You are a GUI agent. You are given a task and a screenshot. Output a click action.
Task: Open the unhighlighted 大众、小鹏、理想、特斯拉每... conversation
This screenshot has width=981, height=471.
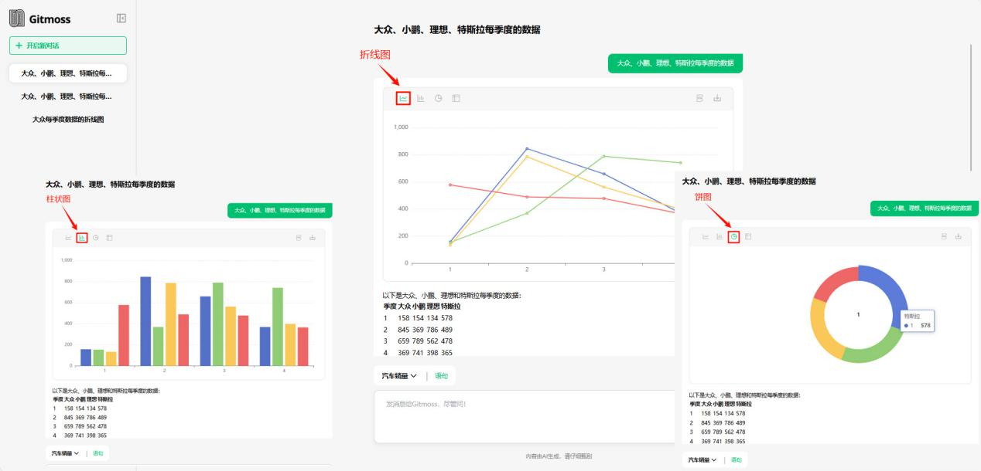point(68,97)
